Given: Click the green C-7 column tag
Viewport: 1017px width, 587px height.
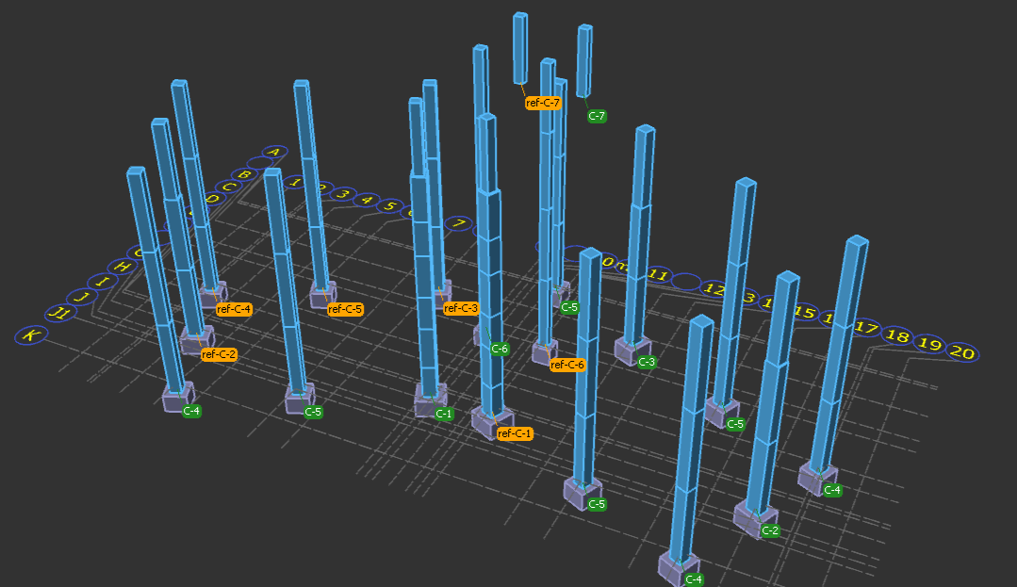Looking at the screenshot, I should pos(597,116).
